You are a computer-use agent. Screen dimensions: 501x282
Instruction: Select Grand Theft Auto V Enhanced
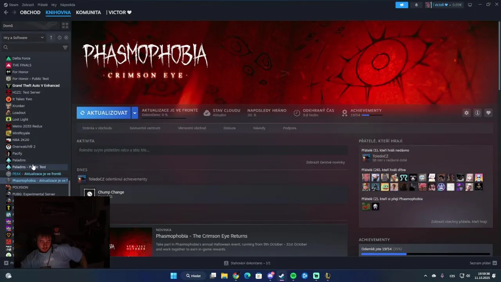tap(36, 85)
